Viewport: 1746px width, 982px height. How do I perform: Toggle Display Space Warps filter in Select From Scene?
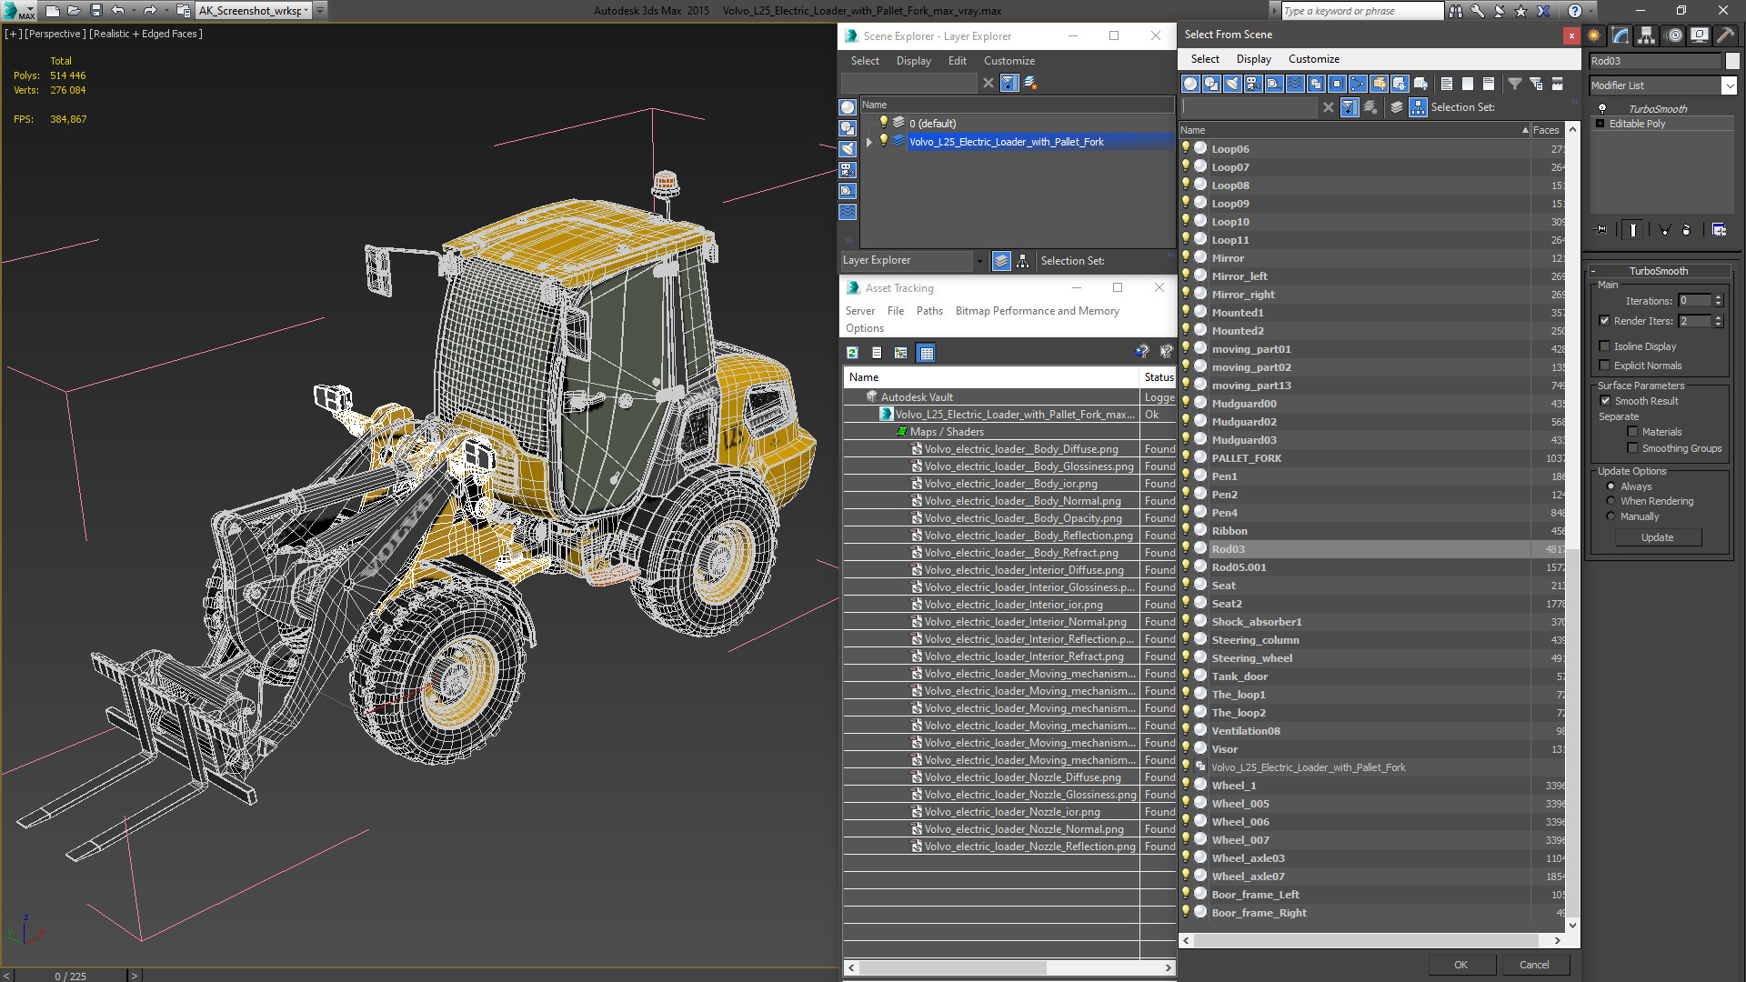(x=1295, y=84)
